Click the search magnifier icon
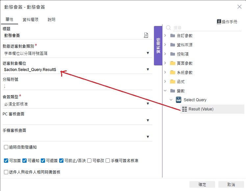This screenshot has width=246, height=191. (x=168, y=28)
